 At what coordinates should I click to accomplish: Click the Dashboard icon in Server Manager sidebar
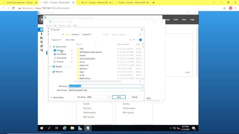pyautogui.click(x=41, y=29)
